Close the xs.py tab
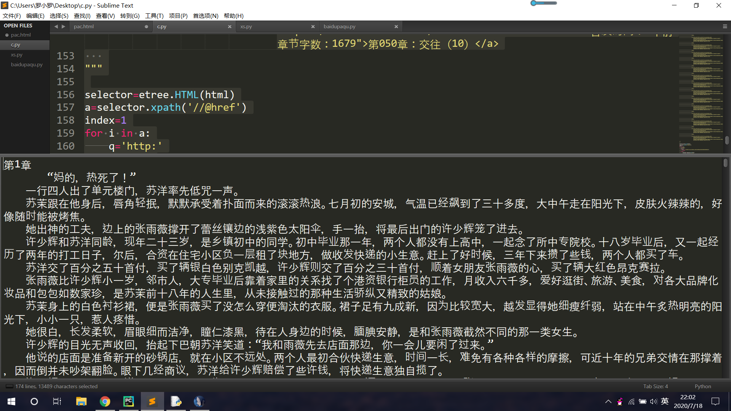The image size is (731, 411). point(313,26)
